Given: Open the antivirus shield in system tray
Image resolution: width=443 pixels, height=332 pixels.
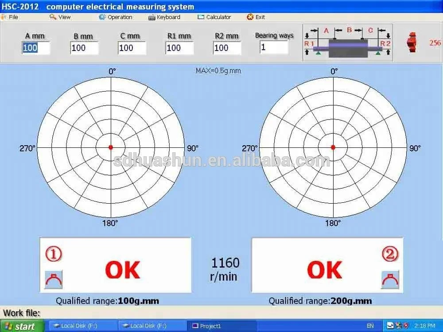Looking at the screenshot, I should point(406,325).
